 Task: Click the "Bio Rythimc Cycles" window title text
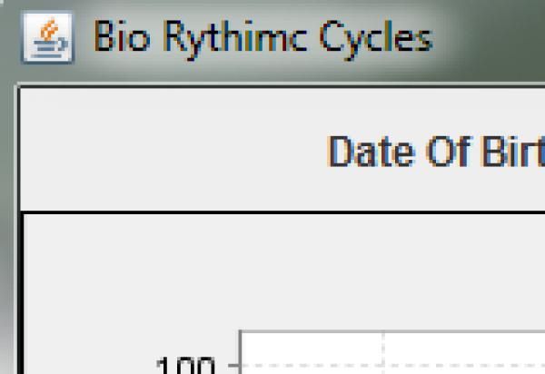coord(263,38)
